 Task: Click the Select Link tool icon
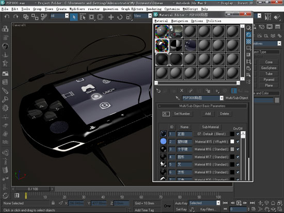(26, 17)
